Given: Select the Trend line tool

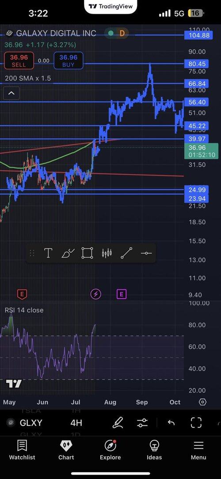Looking at the screenshot, I should coord(126,253).
